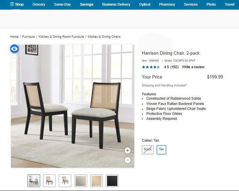
Task: Click the blue eye view icon on the image
Action: 14,49
